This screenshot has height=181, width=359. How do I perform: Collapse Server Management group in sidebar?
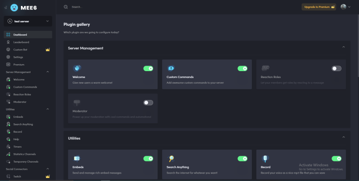(x=48, y=72)
